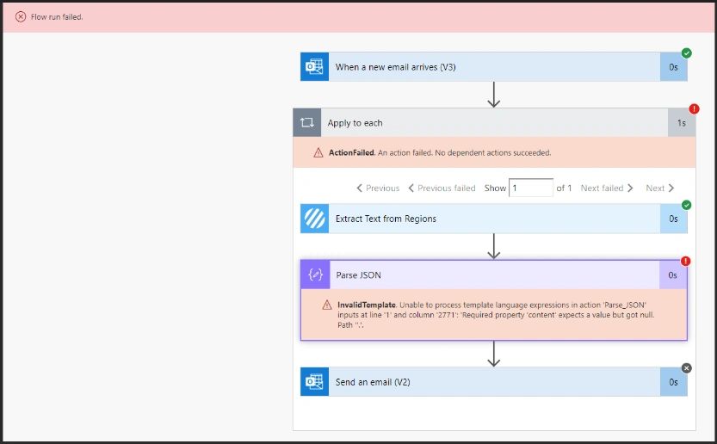The width and height of the screenshot is (717, 444).
Task: Go to Next iteration
Action: click(660, 188)
